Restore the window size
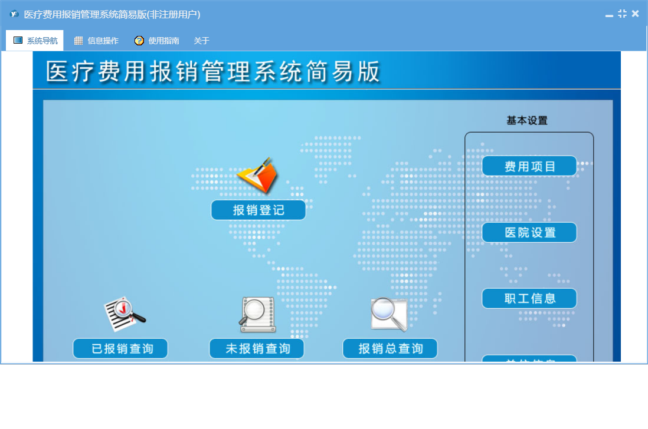 click(x=622, y=14)
